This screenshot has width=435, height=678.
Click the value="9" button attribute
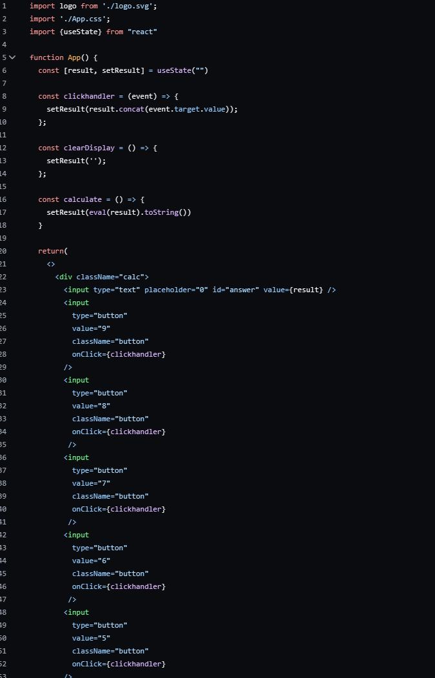tap(91, 328)
